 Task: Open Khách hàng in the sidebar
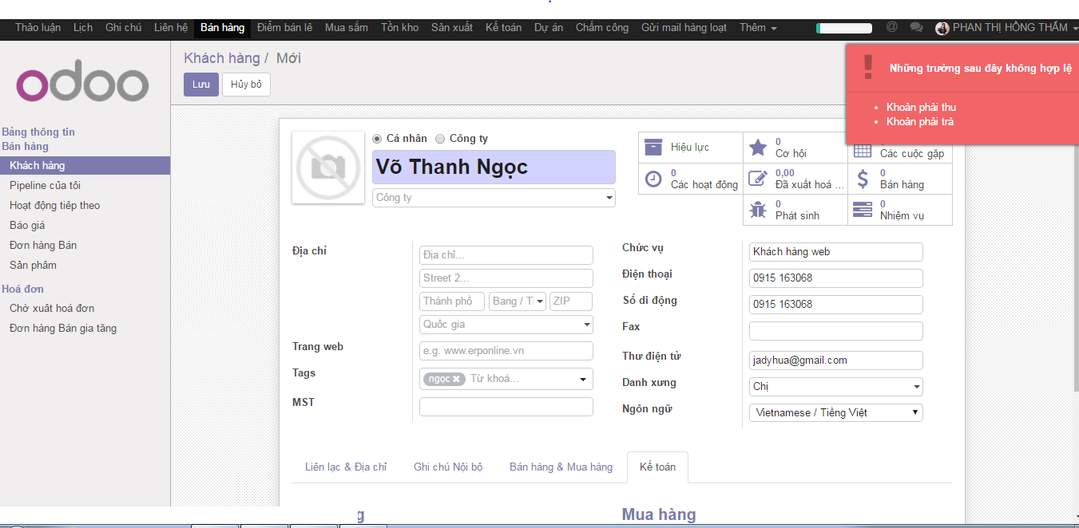85,166
